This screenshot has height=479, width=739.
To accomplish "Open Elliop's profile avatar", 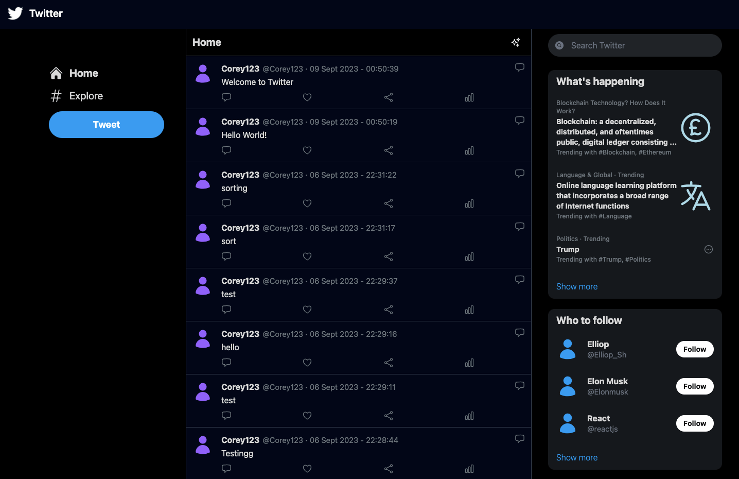I will tap(568, 349).
